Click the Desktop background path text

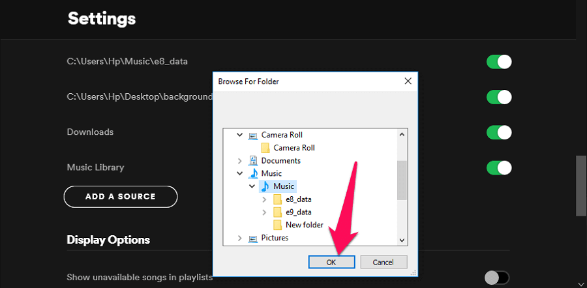pos(140,97)
